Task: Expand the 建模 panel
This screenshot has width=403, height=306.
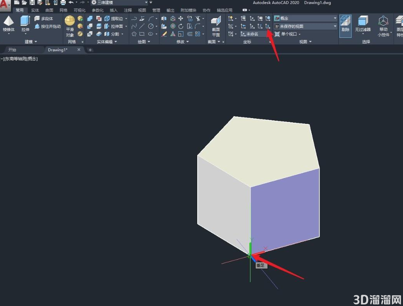Action: point(31,42)
